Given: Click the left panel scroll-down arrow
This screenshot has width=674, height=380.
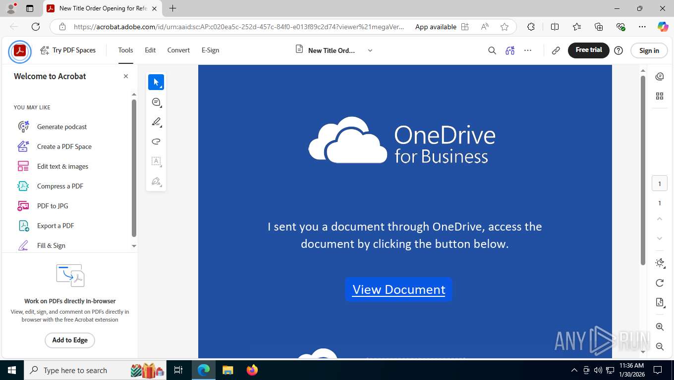Looking at the screenshot, I should click(x=134, y=246).
